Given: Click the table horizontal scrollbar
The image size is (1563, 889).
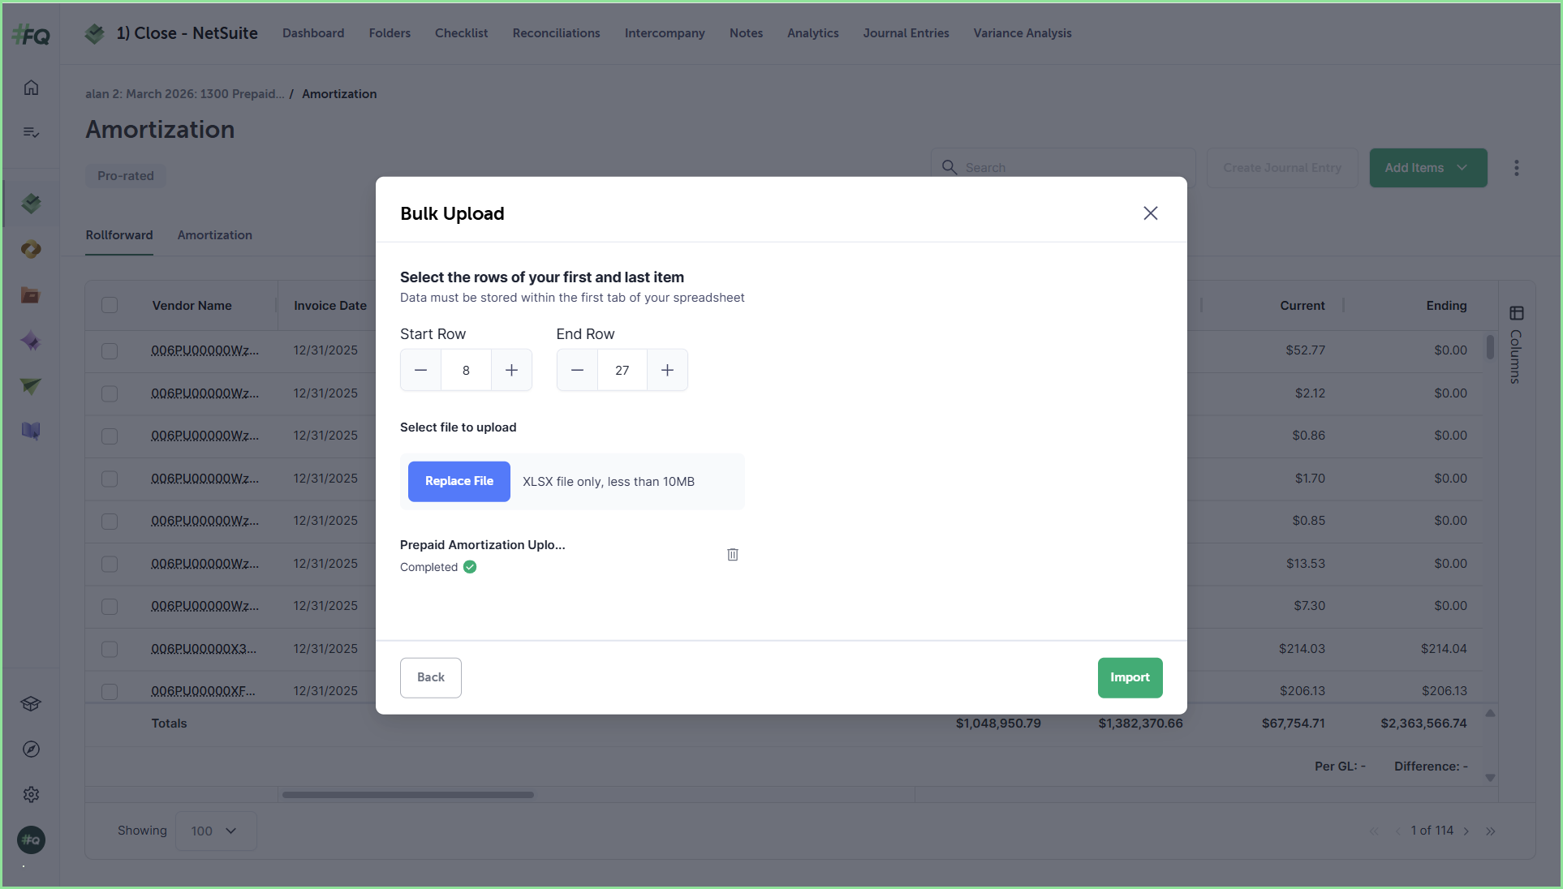Looking at the screenshot, I should pyautogui.click(x=407, y=795).
